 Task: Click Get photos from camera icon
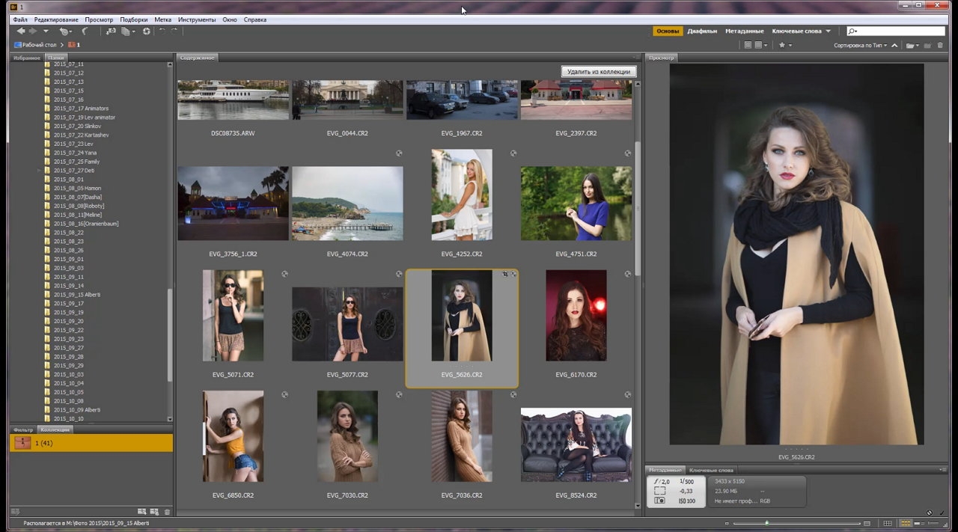click(111, 31)
